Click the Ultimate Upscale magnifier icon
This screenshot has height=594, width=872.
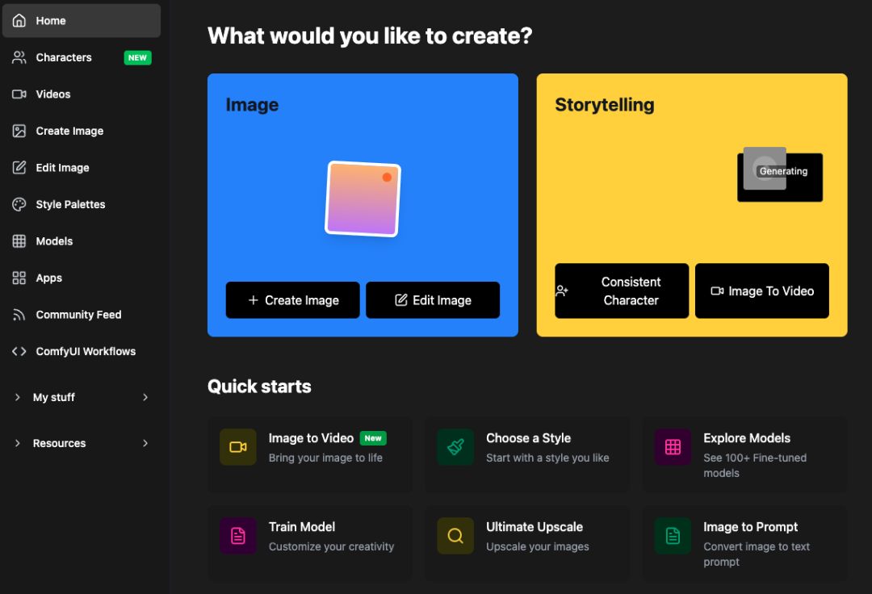click(x=455, y=536)
